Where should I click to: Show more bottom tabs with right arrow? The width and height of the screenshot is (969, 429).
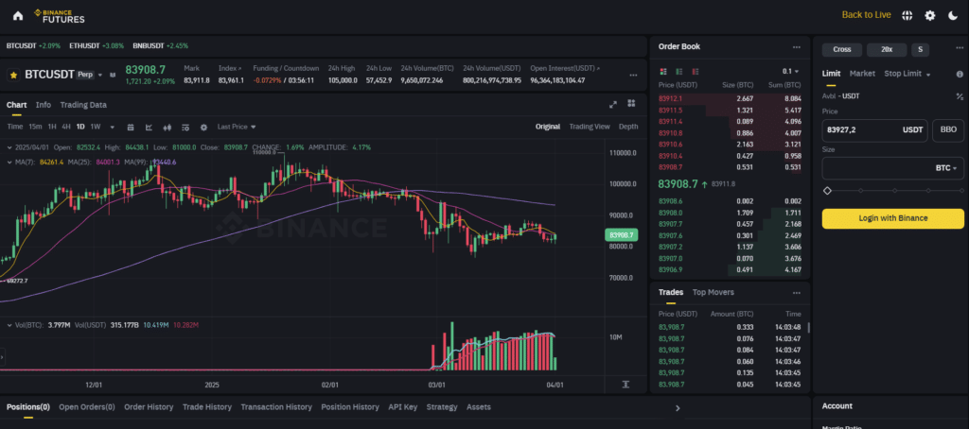[x=678, y=408]
